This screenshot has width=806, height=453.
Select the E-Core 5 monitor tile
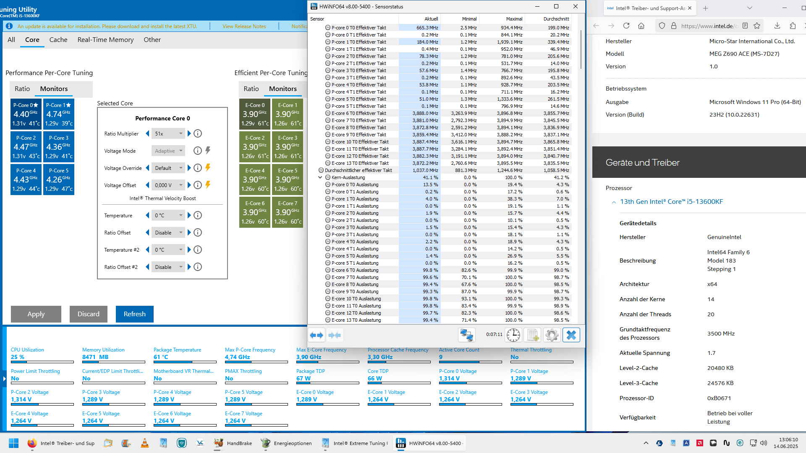point(288,179)
